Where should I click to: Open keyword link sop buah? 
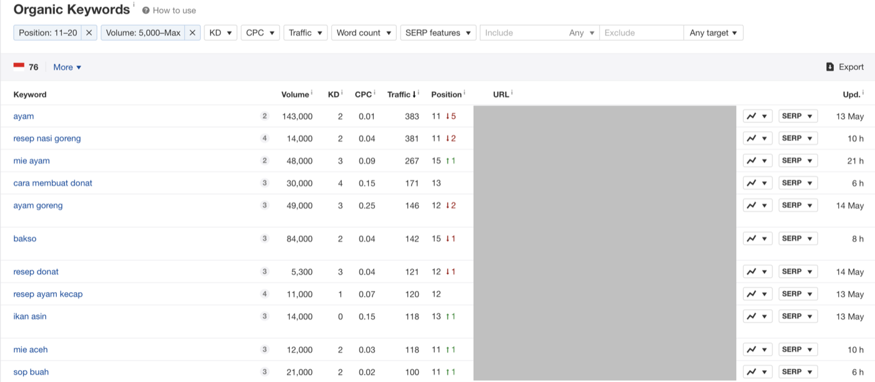(x=31, y=372)
